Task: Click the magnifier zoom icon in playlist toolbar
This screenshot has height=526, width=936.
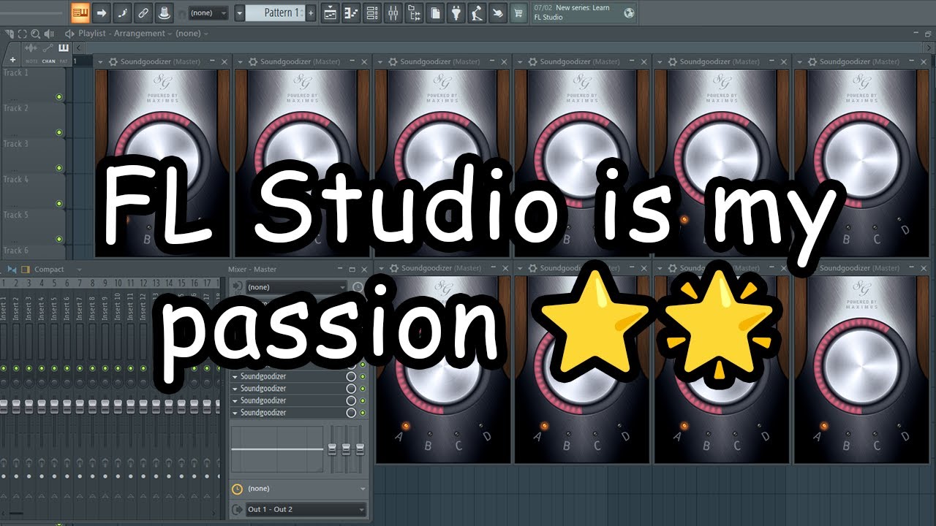Action: 36,34
